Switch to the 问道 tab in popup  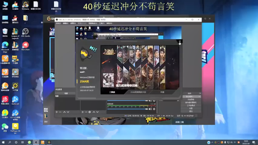click(163, 92)
